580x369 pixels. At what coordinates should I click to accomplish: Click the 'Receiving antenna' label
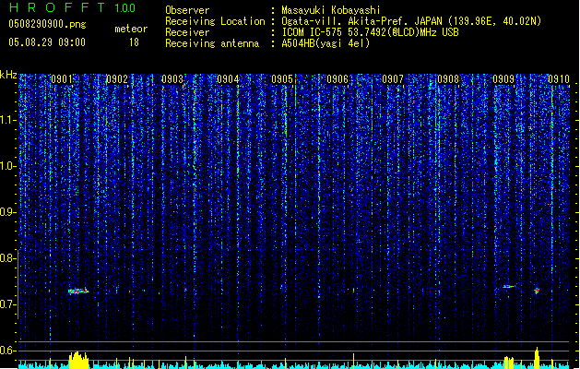[x=212, y=43]
